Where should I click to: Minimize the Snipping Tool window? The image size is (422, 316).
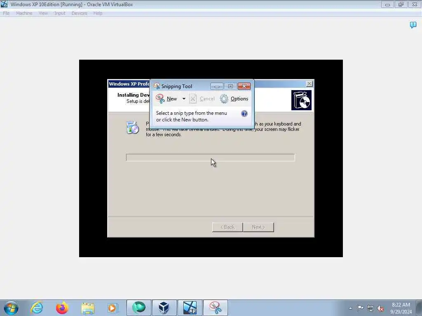coord(217,86)
